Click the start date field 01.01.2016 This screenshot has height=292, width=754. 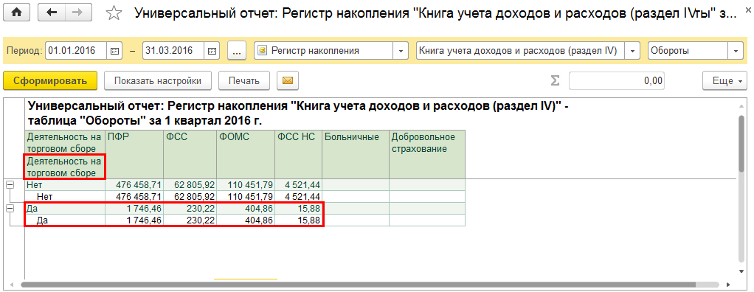click(76, 50)
